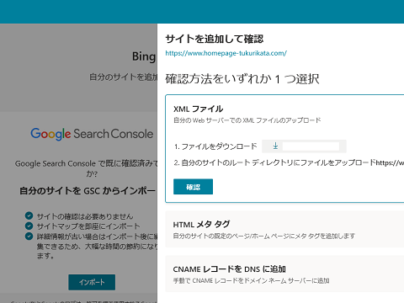Click the blue 確認 button

coord(193,187)
